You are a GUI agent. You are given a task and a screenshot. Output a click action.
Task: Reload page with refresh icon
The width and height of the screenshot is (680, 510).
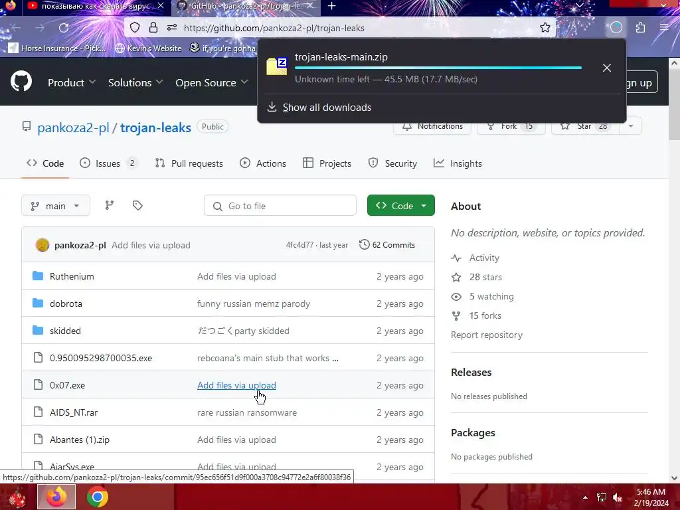click(x=64, y=28)
